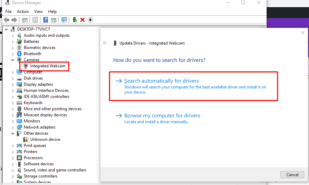Click the red X Uninstall device icon
The image size is (309, 185).
(83, 20)
